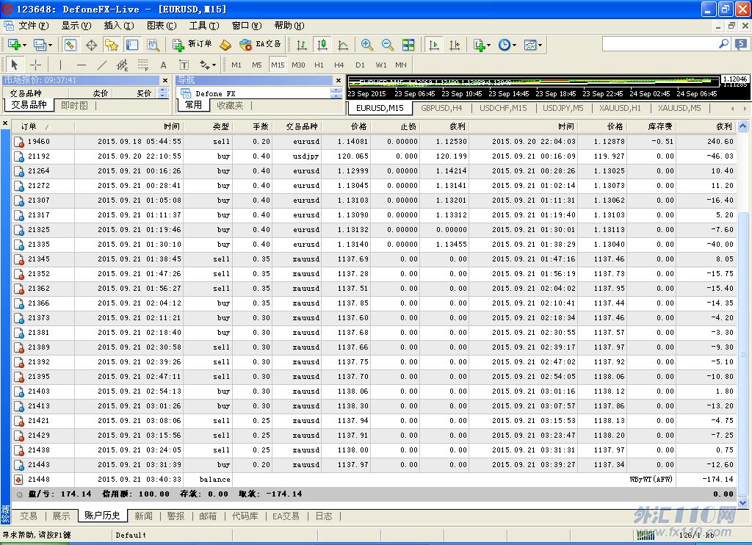Select the crosshair tool
The height and width of the screenshot is (545, 752).
35,65
